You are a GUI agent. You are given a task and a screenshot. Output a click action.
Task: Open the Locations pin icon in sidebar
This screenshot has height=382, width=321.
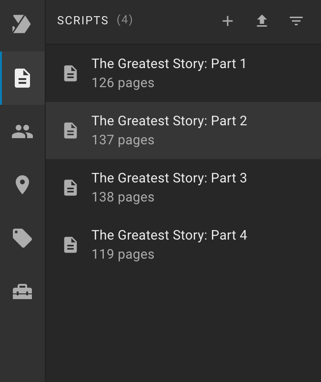(22, 185)
